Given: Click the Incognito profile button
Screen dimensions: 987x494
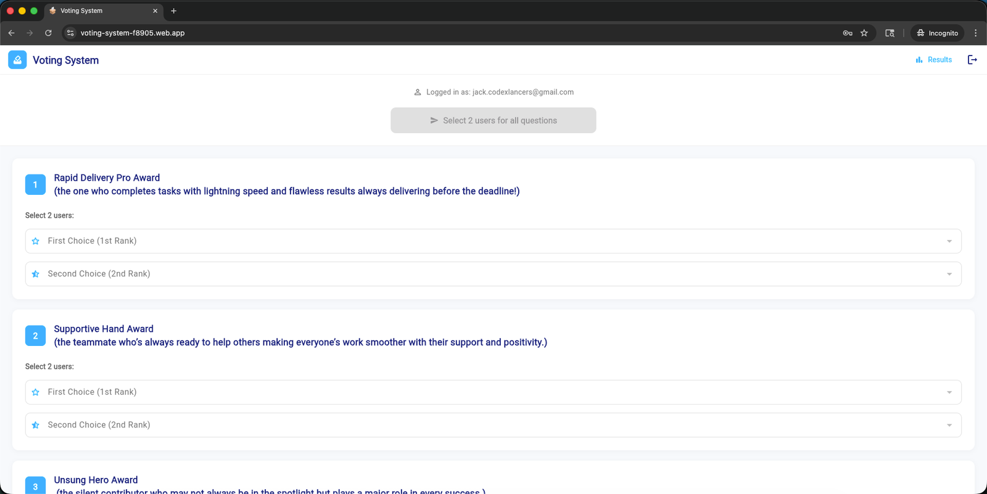Looking at the screenshot, I should (937, 33).
